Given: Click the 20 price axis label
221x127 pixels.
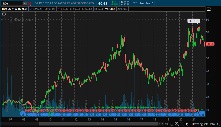Looking at the screenshot, I should 207,97.
